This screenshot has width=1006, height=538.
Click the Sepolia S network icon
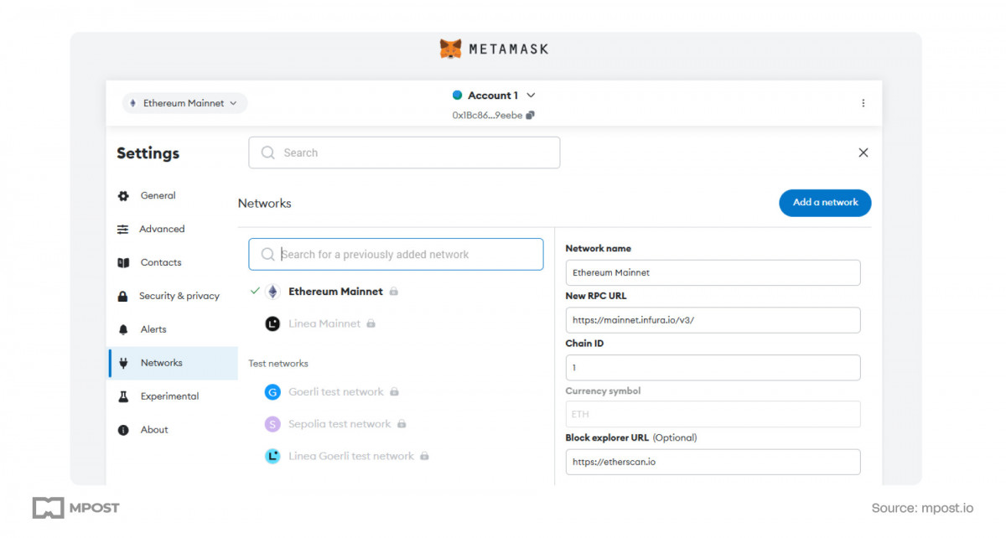(272, 424)
